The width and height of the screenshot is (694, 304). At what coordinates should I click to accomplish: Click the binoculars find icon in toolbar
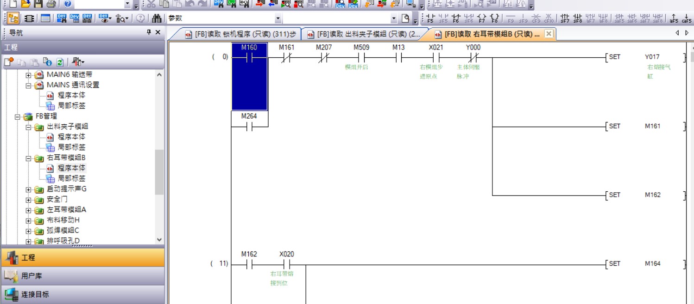tap(157, 18)
